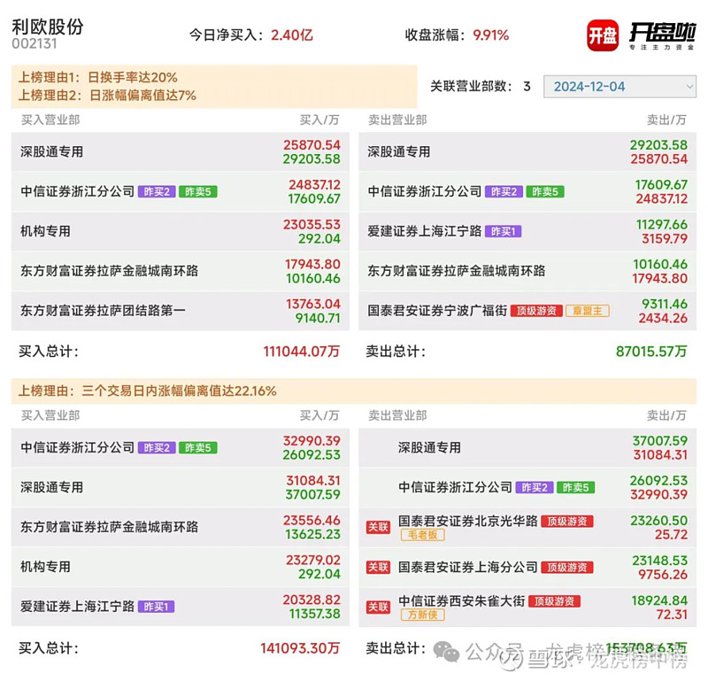The width and height of the screenshot is (708, 681).
Task: Select the stock name 利欧股份
Action: point(48,27)
